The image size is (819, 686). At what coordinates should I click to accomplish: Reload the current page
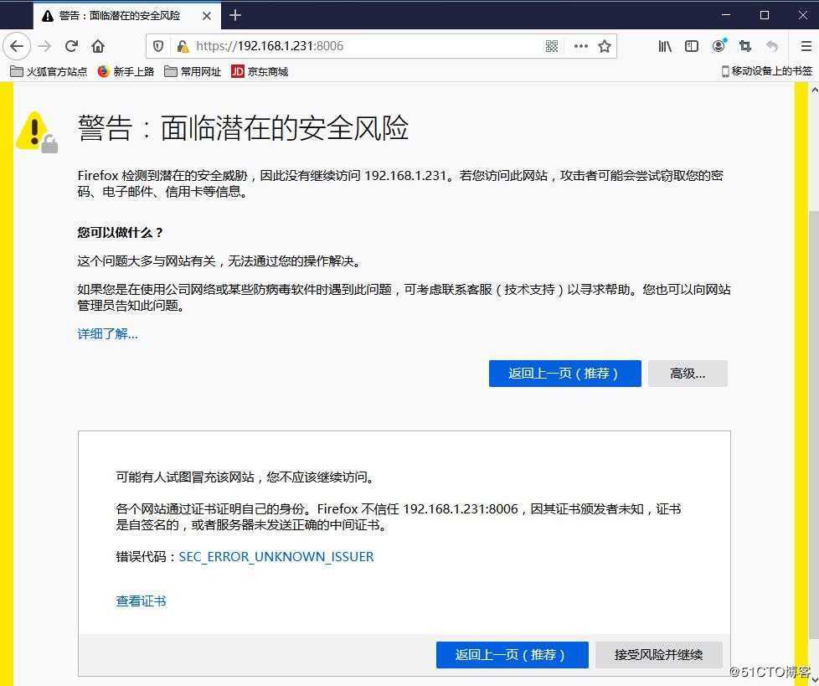point(71,46)
